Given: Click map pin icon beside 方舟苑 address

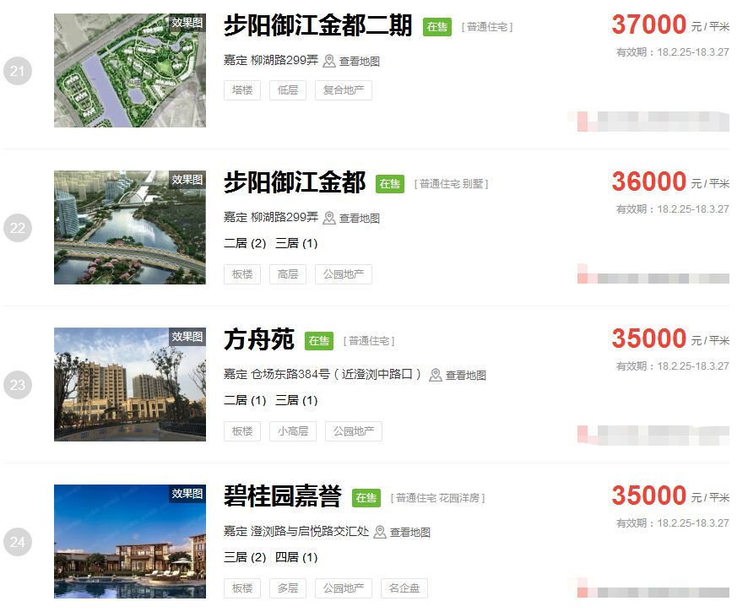Looking at the screenshot, I should tap(435, 375).
